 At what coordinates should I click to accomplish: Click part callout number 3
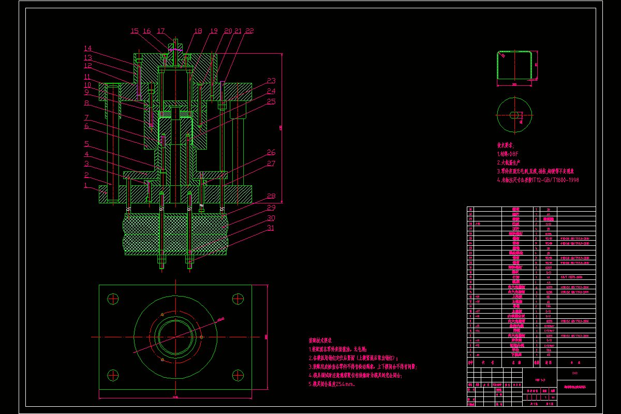pyautogui.click(x=87, y=164)
